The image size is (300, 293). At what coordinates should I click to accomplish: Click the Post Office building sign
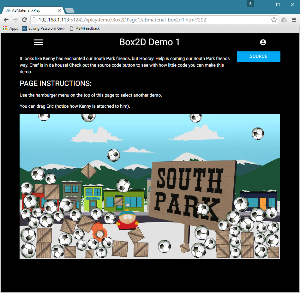pyautogui.click(x=93, y=198)
